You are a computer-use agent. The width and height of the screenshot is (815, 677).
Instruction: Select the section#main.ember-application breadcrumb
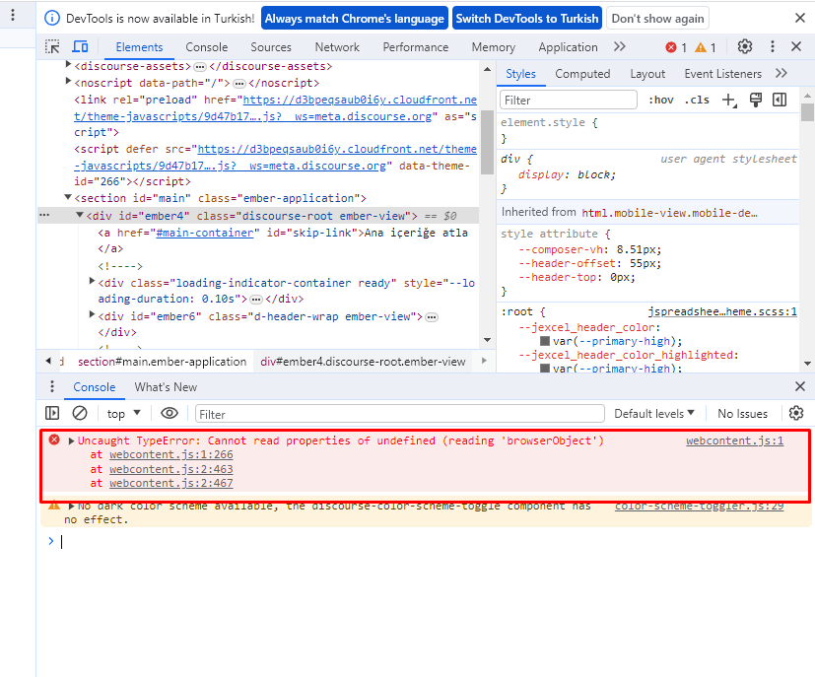pyautogui.click(x=162, y=362)
